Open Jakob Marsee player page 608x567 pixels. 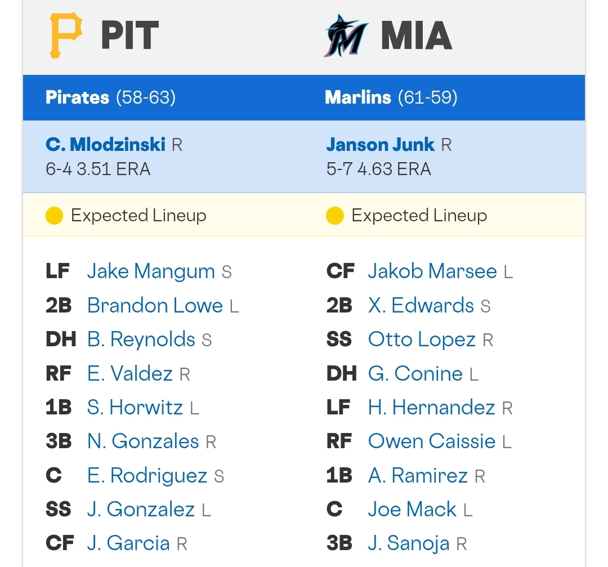coord(432,271)
